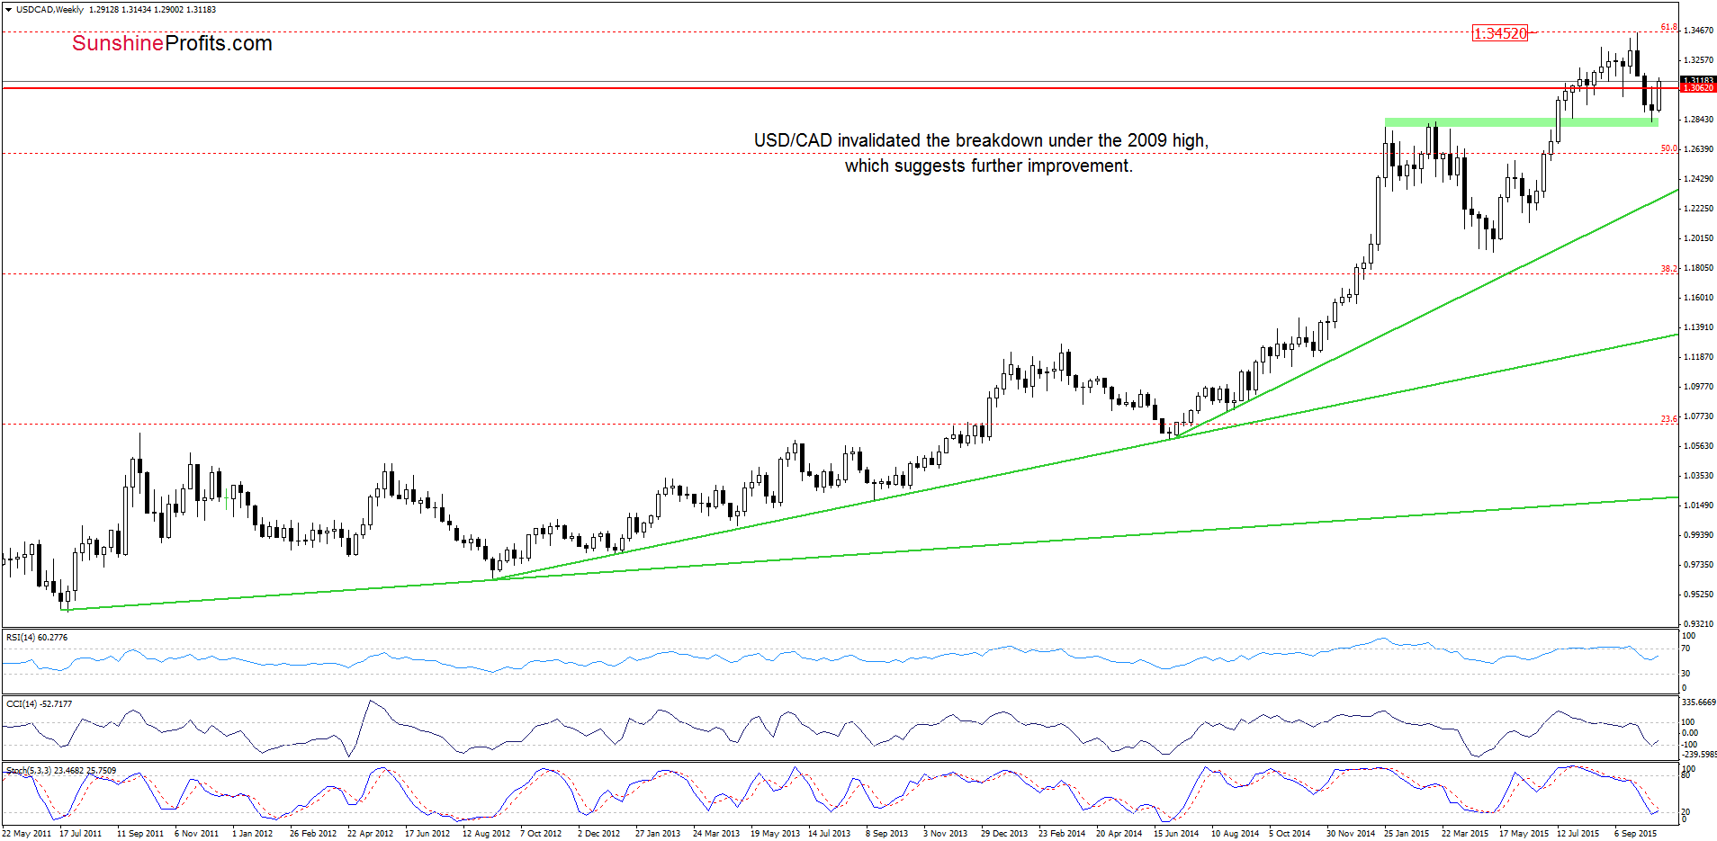Click the date label 25 Jan 2015
1717x841 pixels.
[1407, 834]
